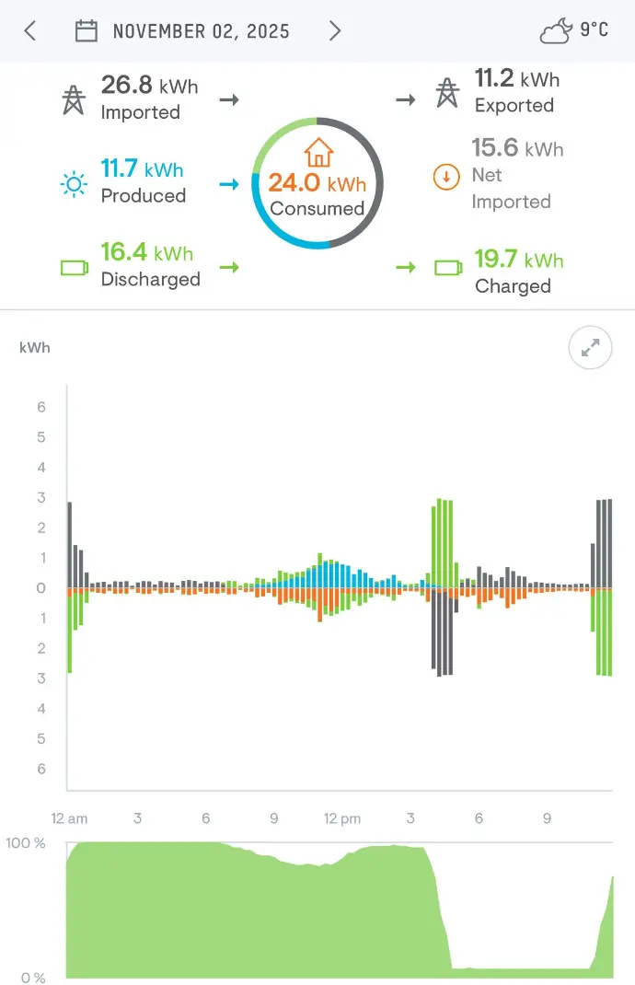
Task: Advance to the next day
Action: [335, 30]
